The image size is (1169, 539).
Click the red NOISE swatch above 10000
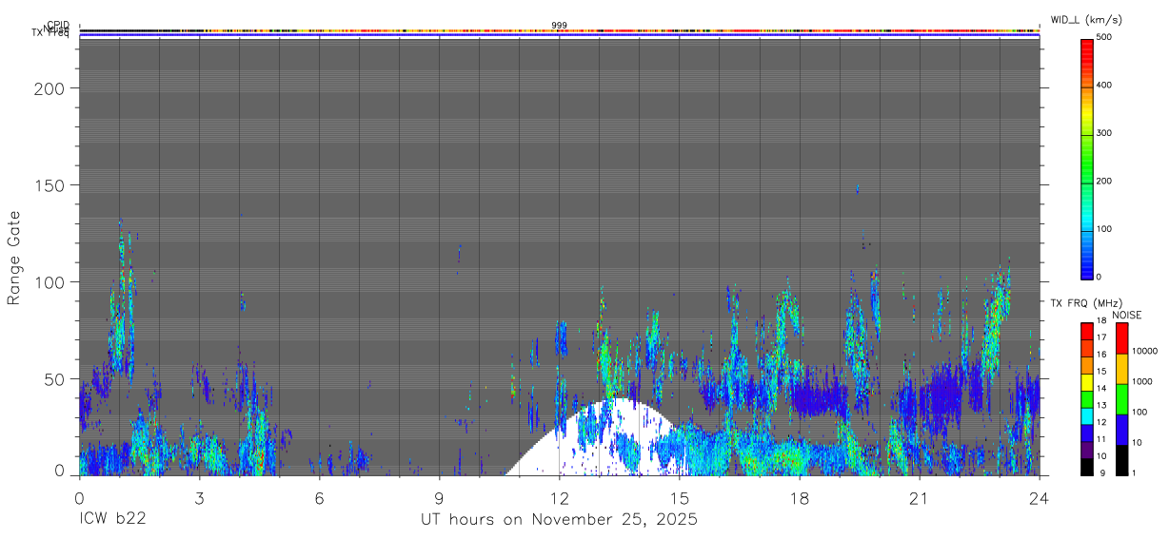[1121, 337]
